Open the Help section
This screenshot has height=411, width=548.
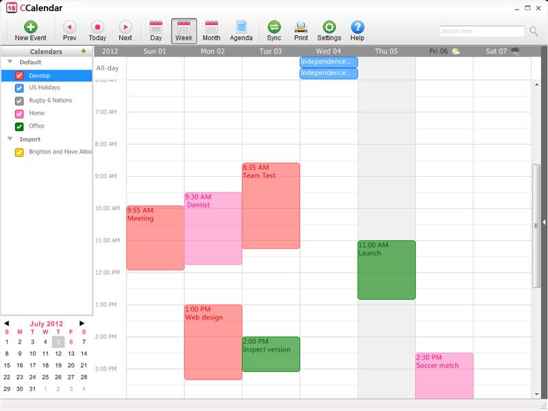pos(356,27)
